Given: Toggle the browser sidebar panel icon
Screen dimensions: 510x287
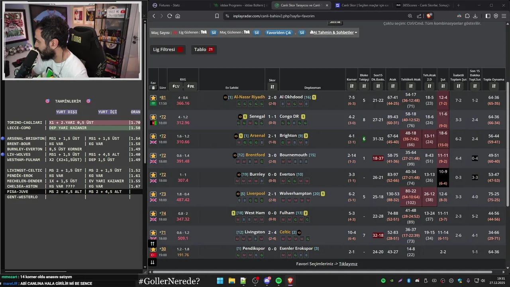Looking at the screenshot, I should pyautogui.click(x=488, y=16).
